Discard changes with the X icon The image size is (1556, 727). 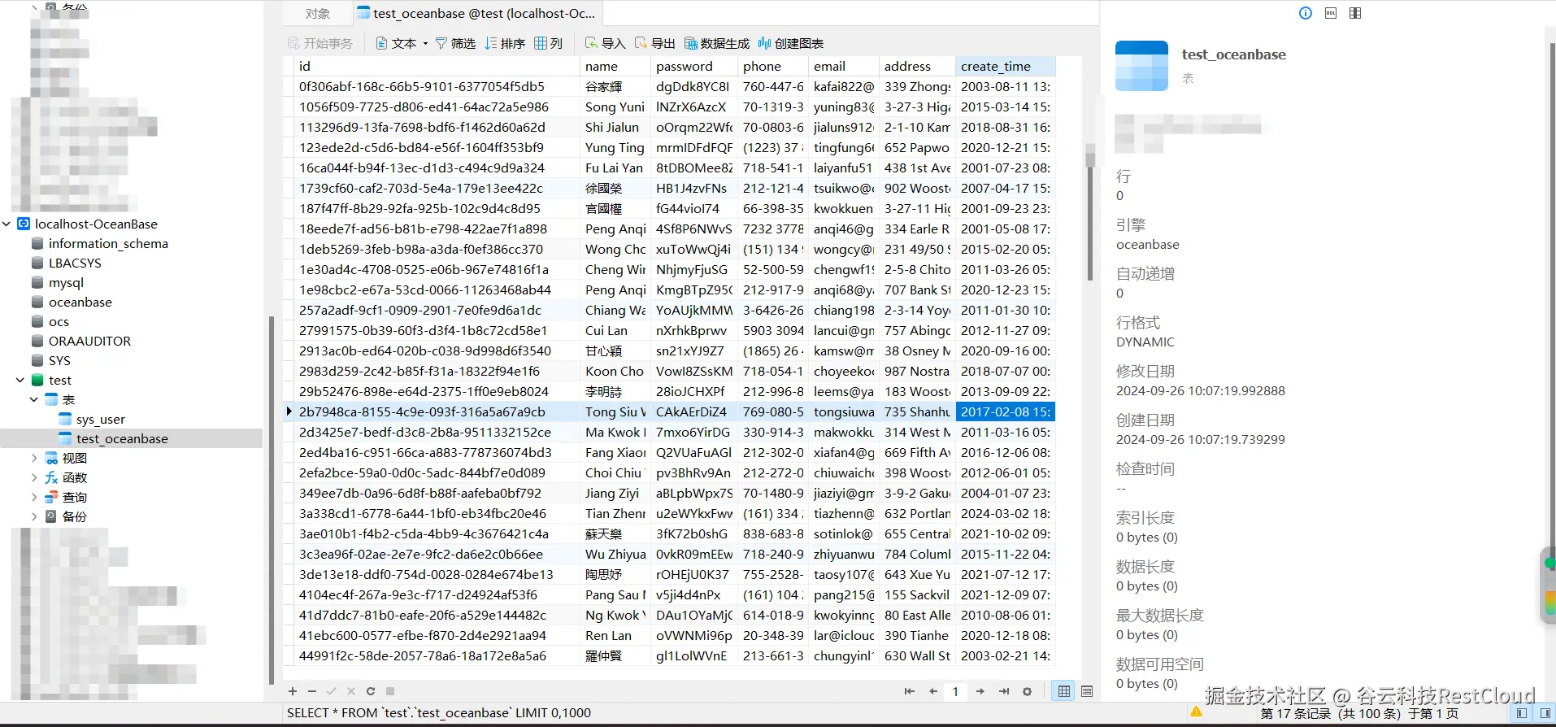tap(351, 691)
